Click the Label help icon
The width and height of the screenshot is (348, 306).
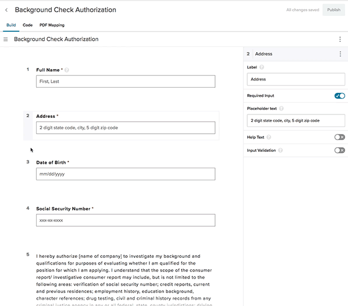[x=261, y=67]
